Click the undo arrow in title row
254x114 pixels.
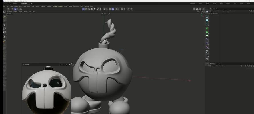coord(4,3)
